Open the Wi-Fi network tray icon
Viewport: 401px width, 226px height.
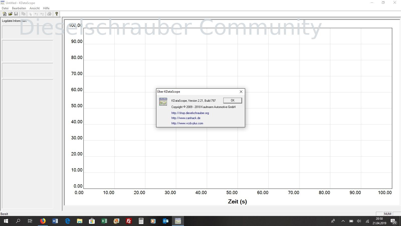click(367, 221)
